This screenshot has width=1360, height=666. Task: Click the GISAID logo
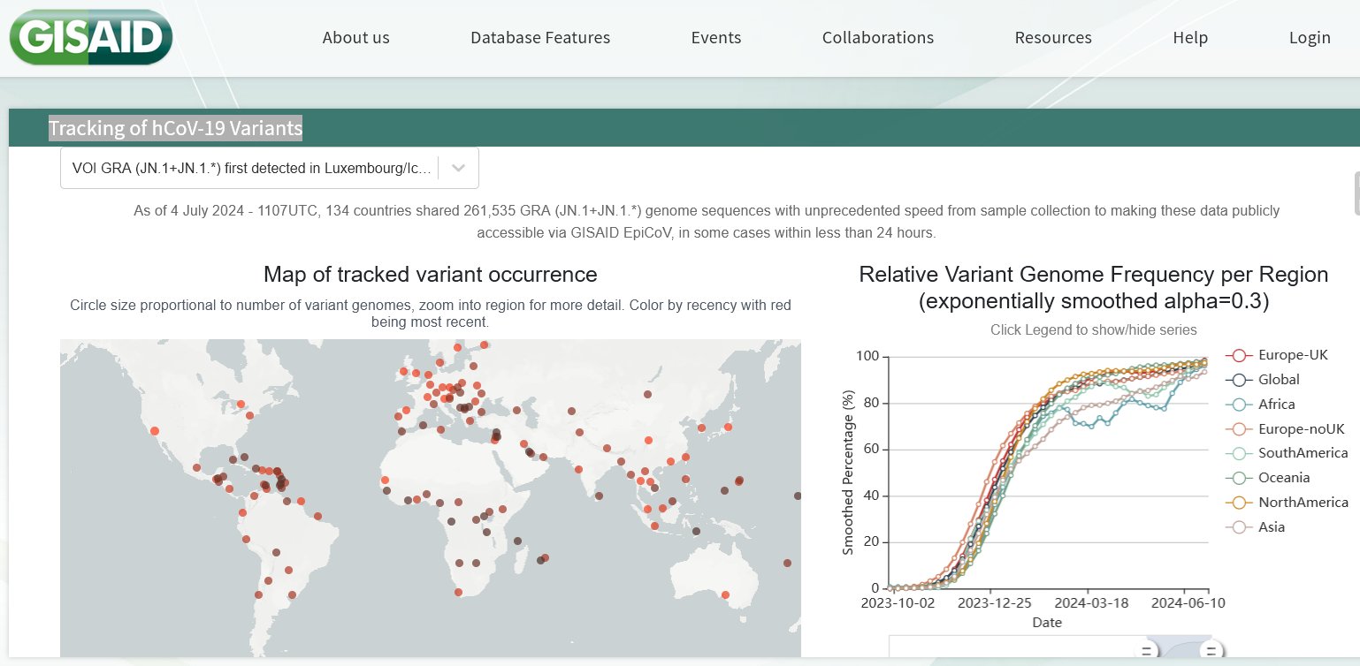(90, 38)
